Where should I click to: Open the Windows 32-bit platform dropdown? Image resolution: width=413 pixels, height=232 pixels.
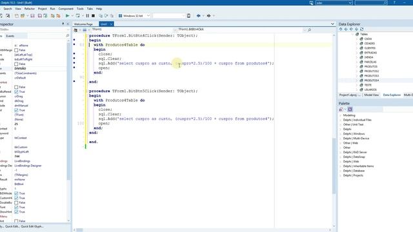[x=148, y=15]
